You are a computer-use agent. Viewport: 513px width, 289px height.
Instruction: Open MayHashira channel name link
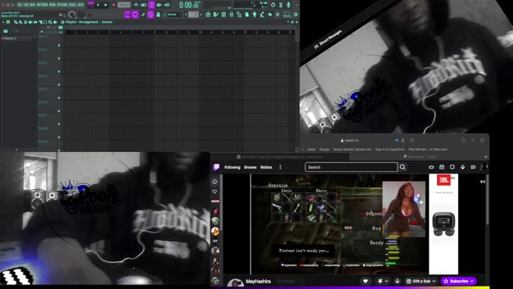[258, 281]
